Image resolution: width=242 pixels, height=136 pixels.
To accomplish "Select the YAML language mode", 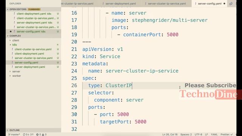I will pos(214,134).
